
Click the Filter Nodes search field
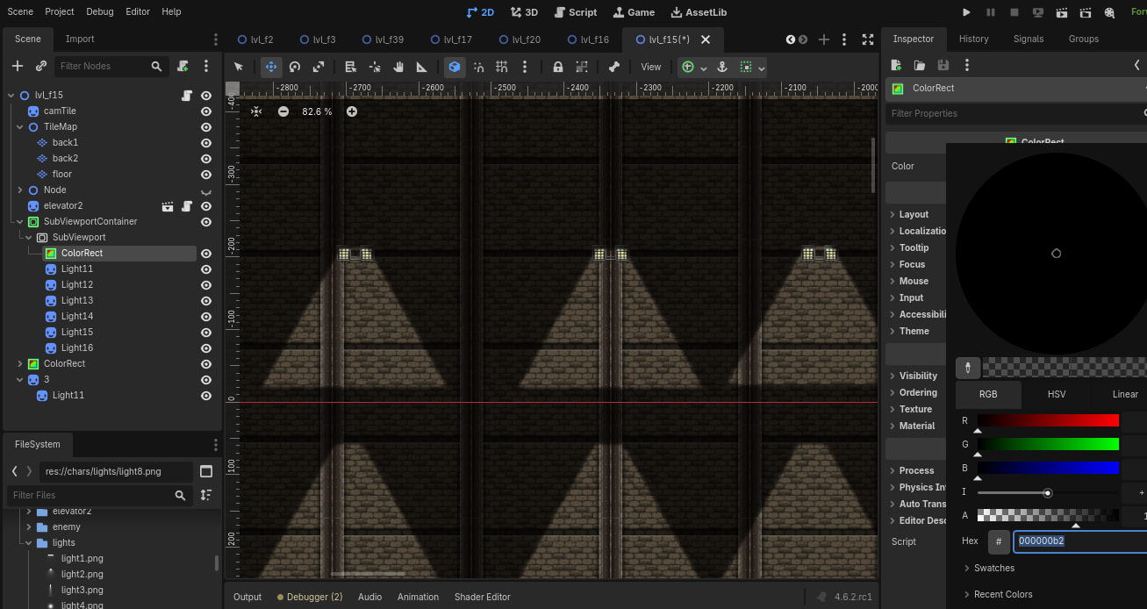(x=102, y=66)
